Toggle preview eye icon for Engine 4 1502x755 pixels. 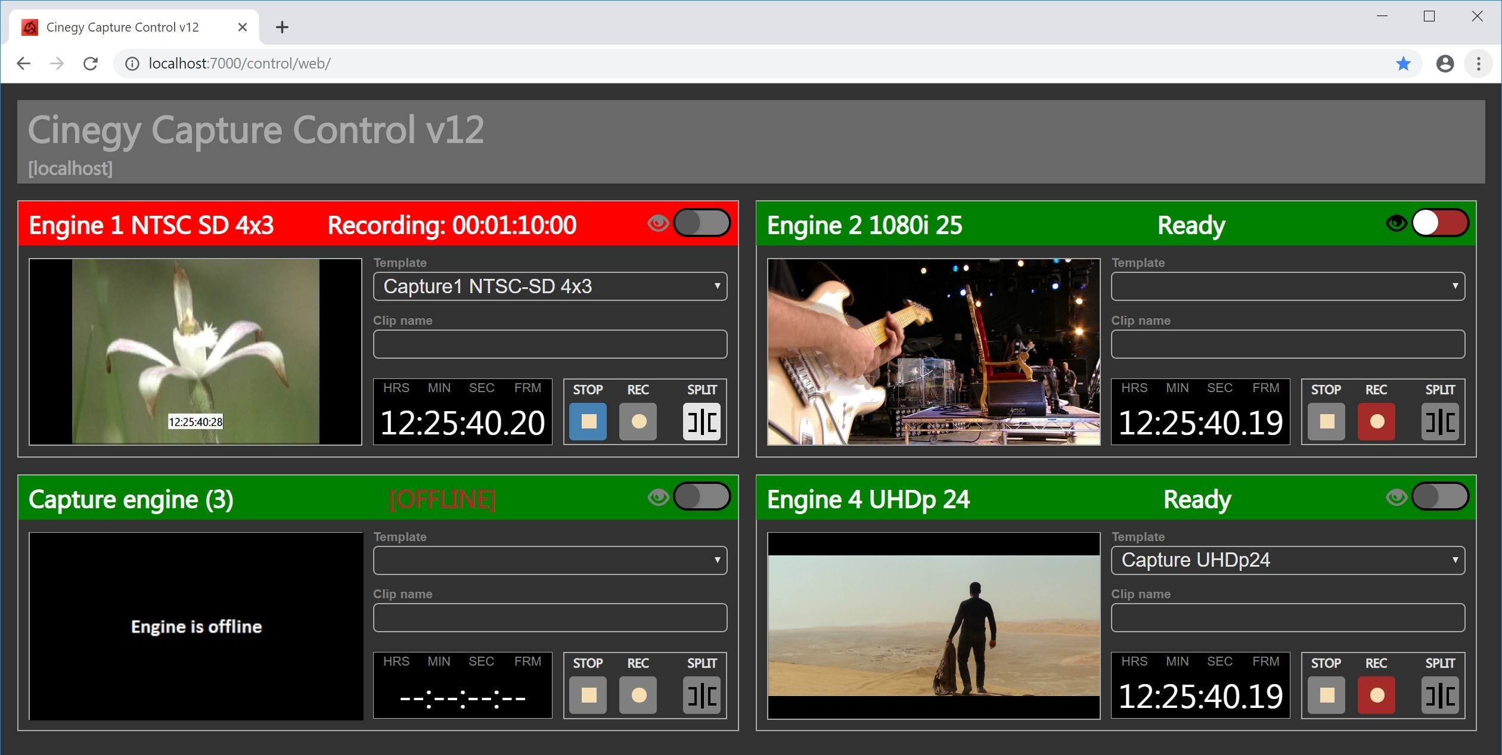click(1396, 497)
